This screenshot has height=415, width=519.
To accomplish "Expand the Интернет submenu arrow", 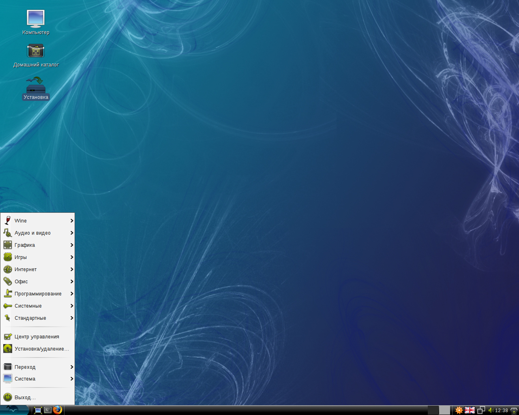I will (x=72, y=269).
